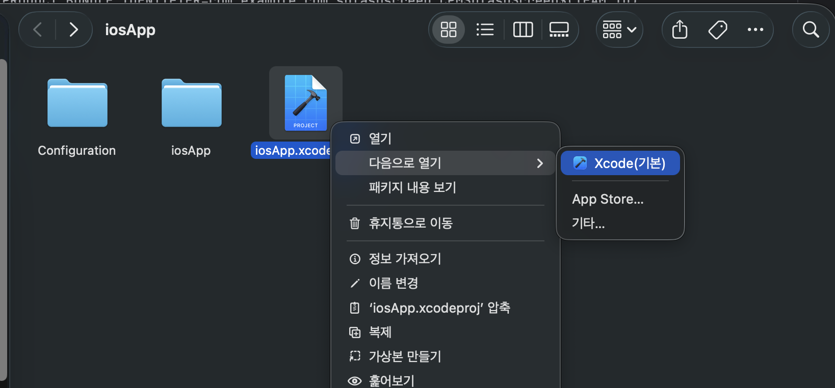Open the more actions ellipsis menu
Viewport: 835px width, 388px height.
pos(755,30)
